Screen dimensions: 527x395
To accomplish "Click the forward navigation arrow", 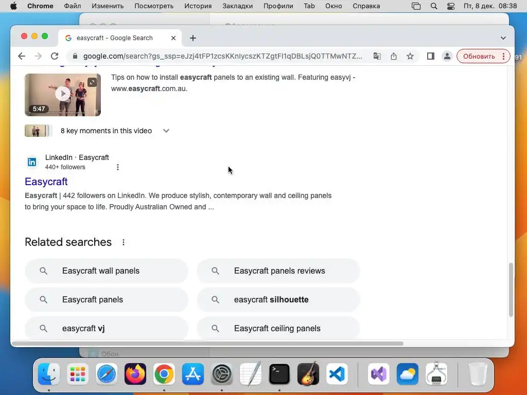I will (38, 56).
